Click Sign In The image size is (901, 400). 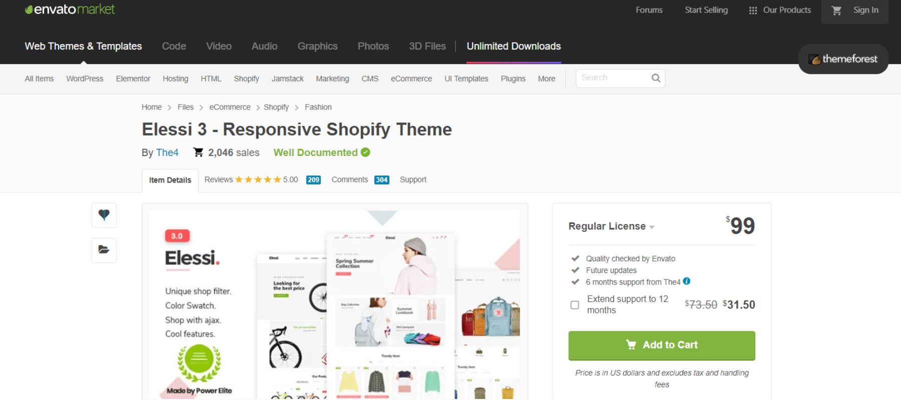(x=865, y=10)
